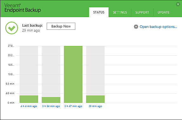Screen dimensions: 182x120
Task: Click the green checkmark status icon
Action: click(12, 28)
